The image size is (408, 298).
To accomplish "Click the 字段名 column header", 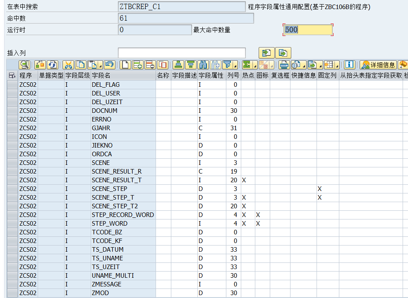I will tap(123, 75).
